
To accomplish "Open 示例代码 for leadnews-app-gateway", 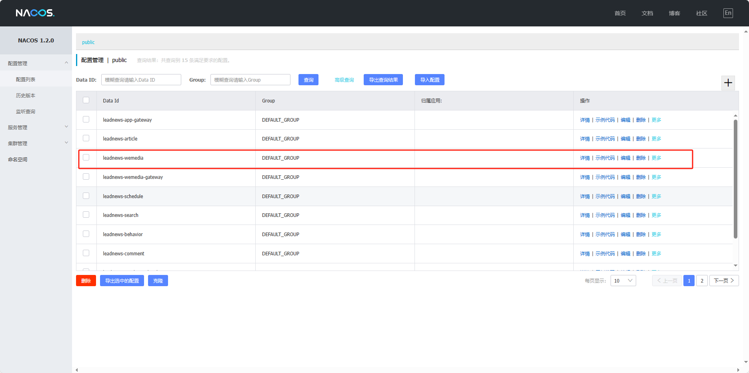I will pos(605,120).
